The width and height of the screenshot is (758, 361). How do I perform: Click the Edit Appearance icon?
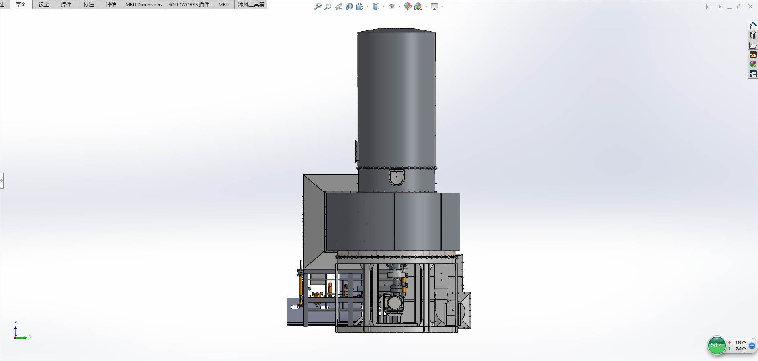tap(408, 6)
